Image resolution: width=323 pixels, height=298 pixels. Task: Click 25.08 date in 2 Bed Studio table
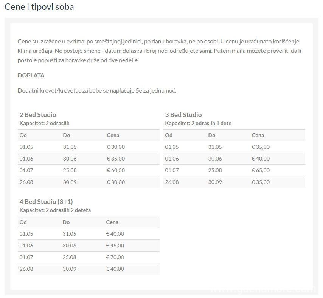click(70, 170)
